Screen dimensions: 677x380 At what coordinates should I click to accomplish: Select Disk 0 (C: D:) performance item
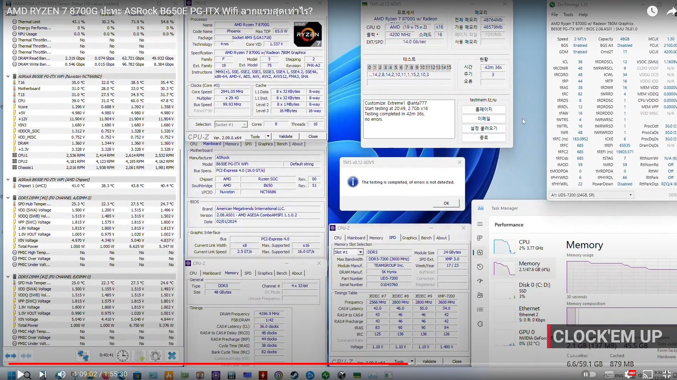click(523, 290)
